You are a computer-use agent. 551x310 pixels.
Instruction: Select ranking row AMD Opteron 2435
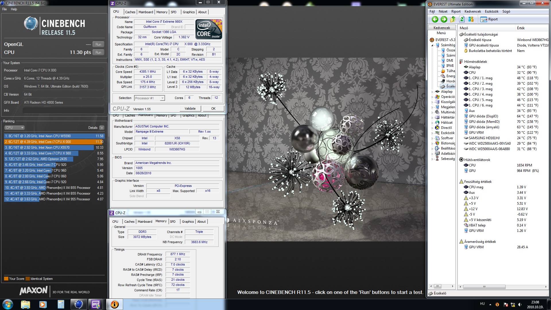54,159
